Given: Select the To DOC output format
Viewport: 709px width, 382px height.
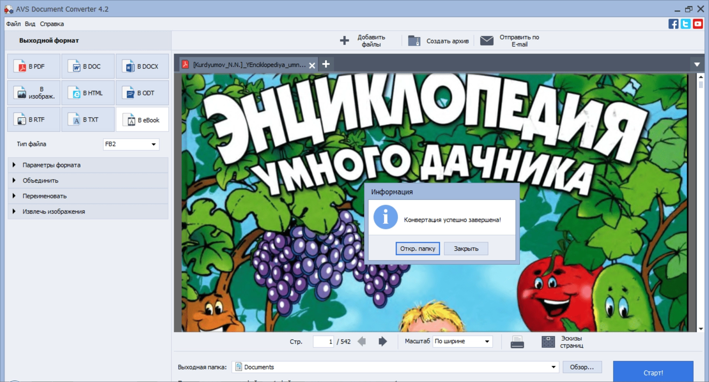Looking at the screenshot, I should (x=88, y=66).
